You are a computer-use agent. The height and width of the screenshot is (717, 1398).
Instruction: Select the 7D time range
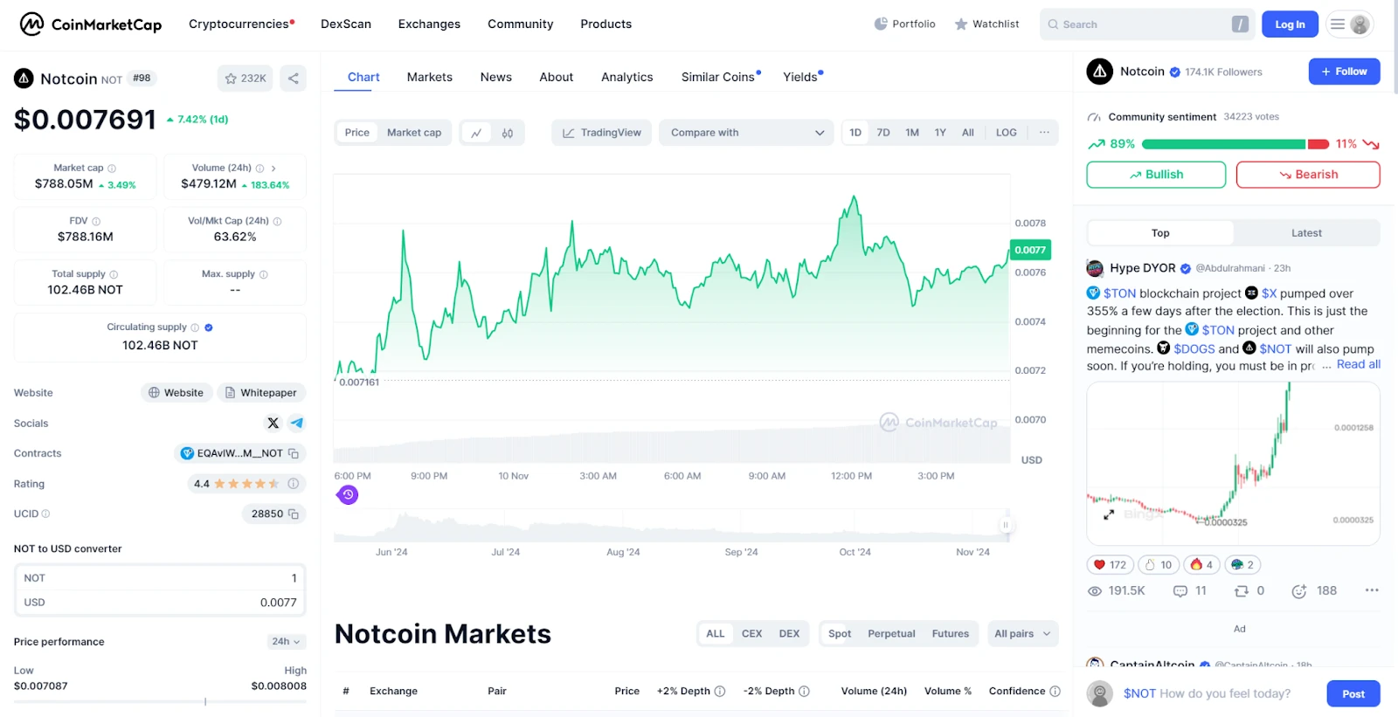point(883,133)
